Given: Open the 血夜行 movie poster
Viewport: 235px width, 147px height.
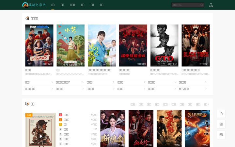Looking at the screenshot, I should 141,128.
